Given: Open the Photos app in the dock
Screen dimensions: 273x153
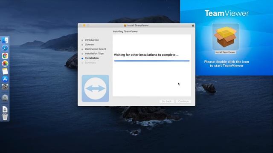Looking at the screenshot, I should pyautogui.click(x=5, y=63).
